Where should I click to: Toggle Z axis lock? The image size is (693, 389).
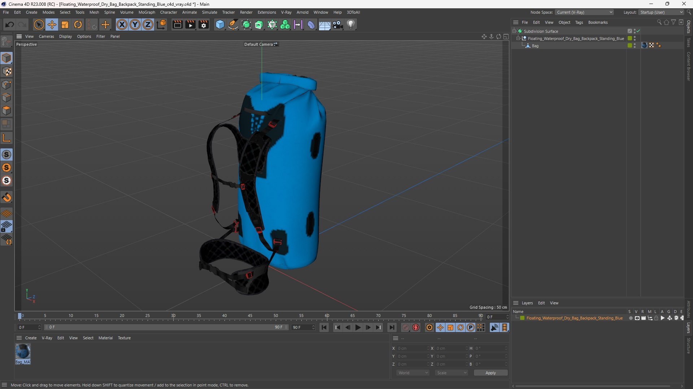pyautogui.click(x=148, y=25)
